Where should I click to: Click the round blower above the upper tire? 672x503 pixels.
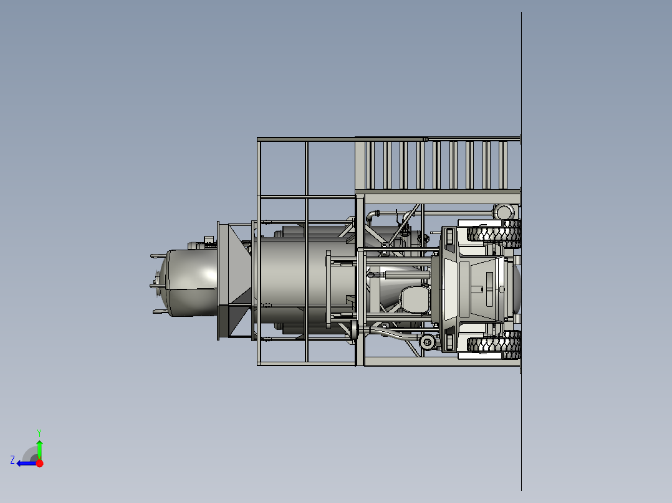pyautogui.click(x=504, y=212)
